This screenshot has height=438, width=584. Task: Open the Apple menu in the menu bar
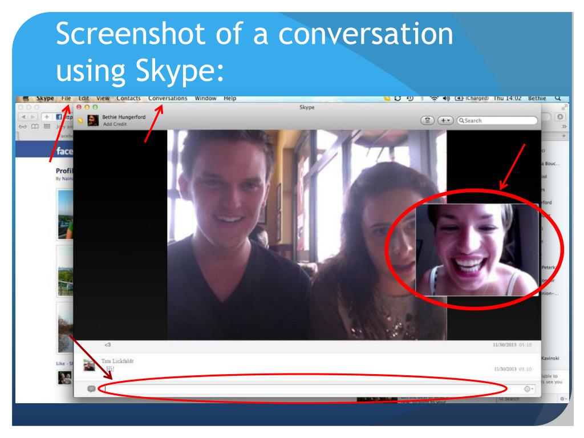[x=26, y=99]
